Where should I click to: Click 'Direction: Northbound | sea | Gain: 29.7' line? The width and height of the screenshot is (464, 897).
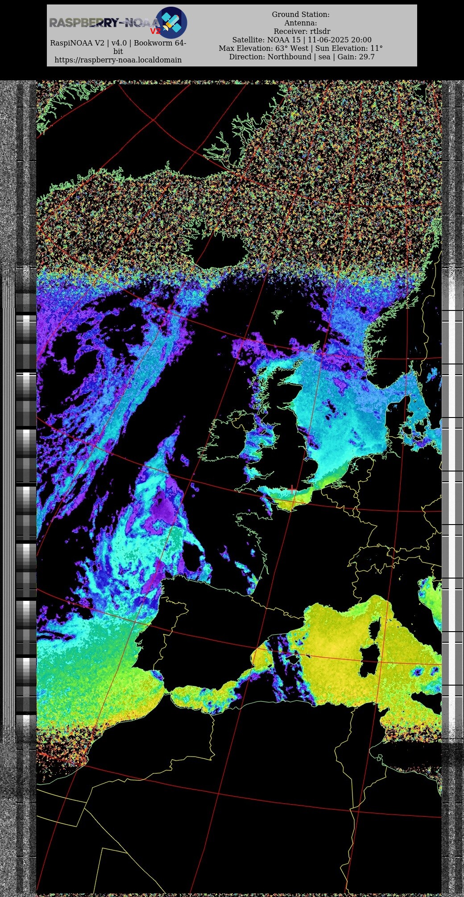click(x=302, y=57)
